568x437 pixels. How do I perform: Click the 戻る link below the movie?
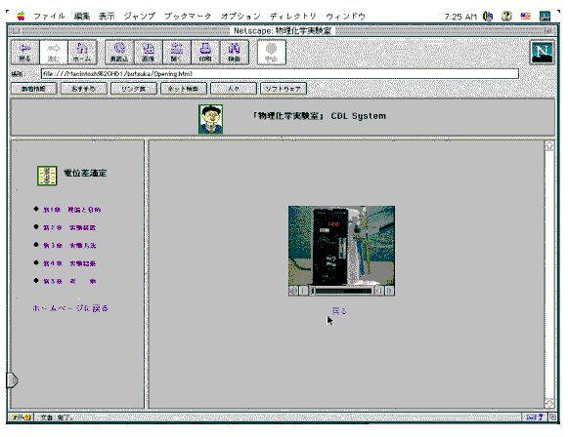[339, 311]
